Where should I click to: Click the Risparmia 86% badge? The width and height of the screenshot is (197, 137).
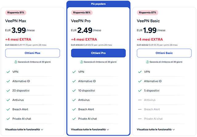coord(82,13)
